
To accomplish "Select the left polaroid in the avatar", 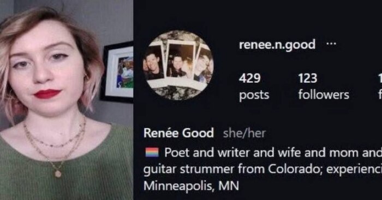I will (154, 64).
